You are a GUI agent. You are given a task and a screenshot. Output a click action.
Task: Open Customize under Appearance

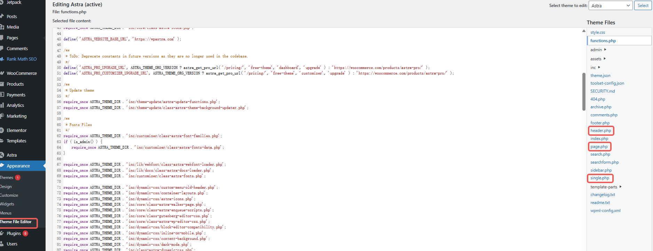(x=9, y=195)
